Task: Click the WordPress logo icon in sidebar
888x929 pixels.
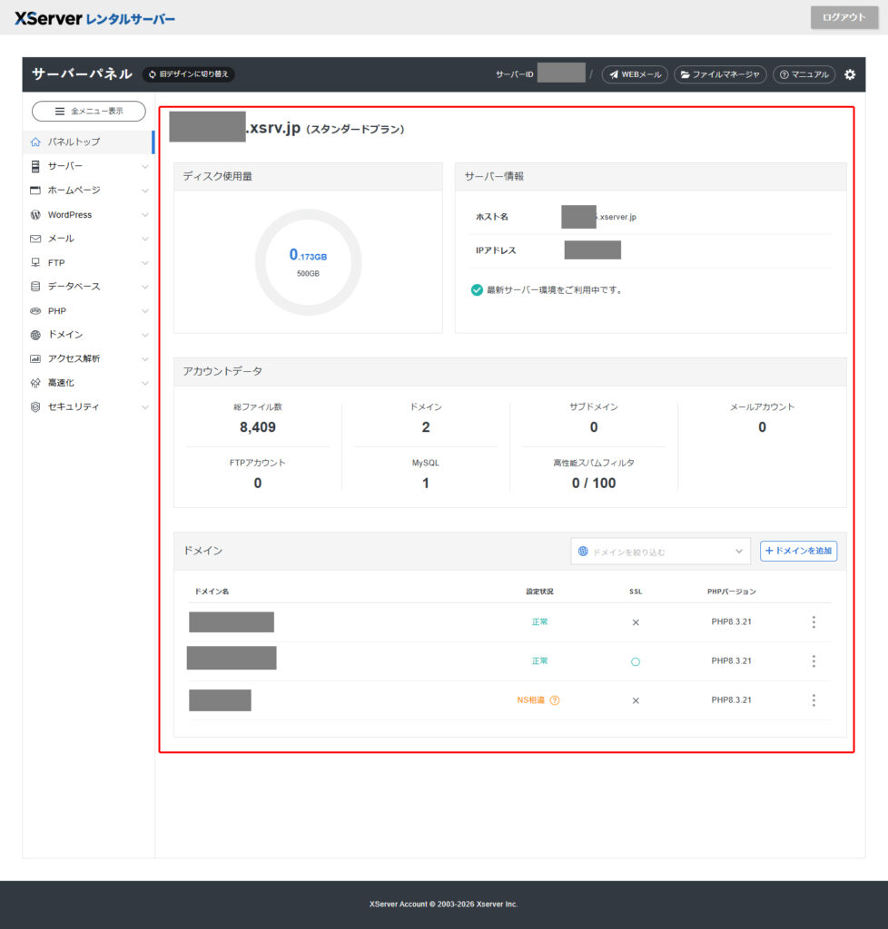Action: [x=35, y=215]
